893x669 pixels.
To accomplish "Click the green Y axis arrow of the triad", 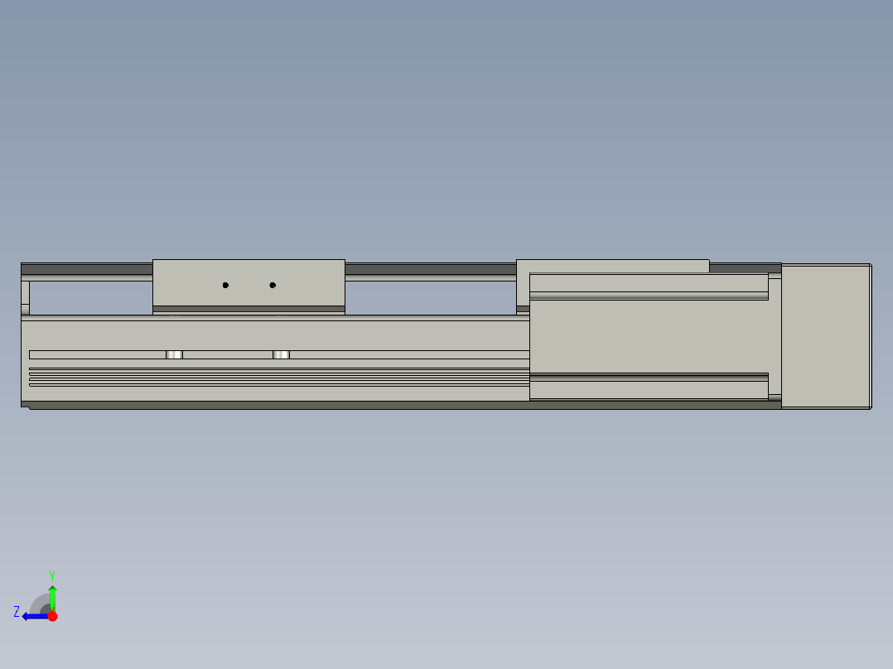I will 52,598.
